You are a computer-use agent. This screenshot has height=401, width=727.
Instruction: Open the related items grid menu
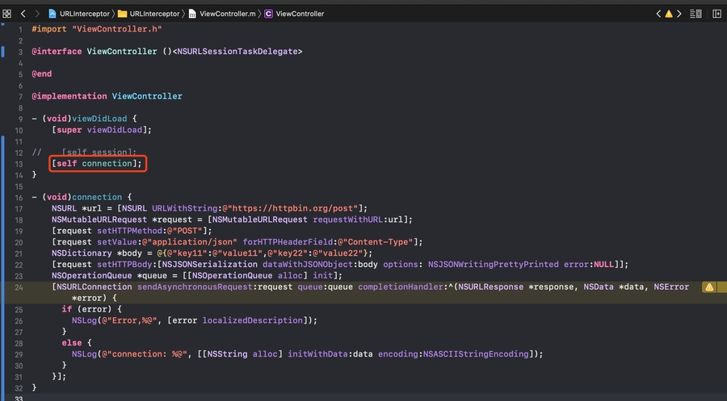click(7, 14)
